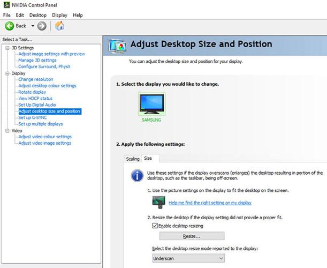The width and height of the screenshot is (327, 268).
Task: Select Adjust video colour settings
Action: point(44,137)
